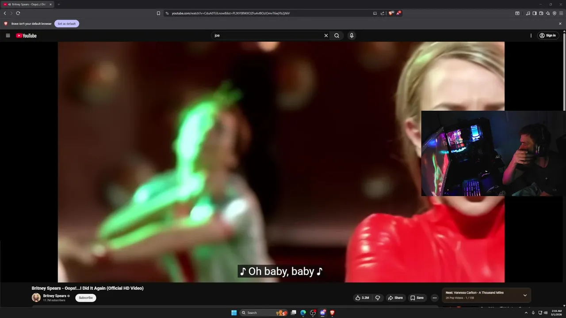Like the video (3.2M)
Viewport: 566px width, 318px height.
tap(362, 298)
